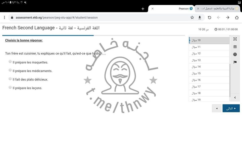Click the blue التالي next button

click(x=231, y=108)
